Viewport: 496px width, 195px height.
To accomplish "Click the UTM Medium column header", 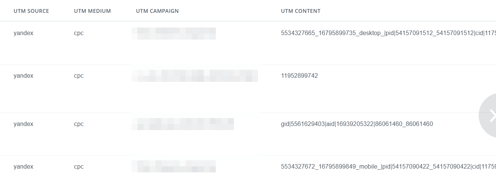I will click(x=92, y=11).
